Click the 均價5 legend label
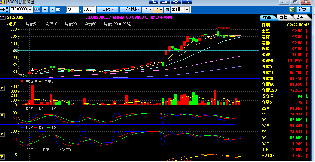Screen dimensions: 315x162 [x=31, y=24]
